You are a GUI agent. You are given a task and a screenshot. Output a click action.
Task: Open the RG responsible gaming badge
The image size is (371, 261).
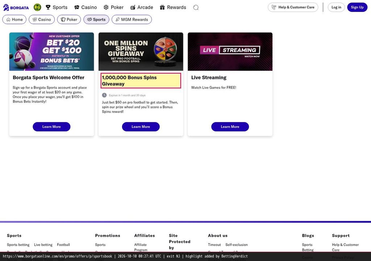[x=37, y=7]
